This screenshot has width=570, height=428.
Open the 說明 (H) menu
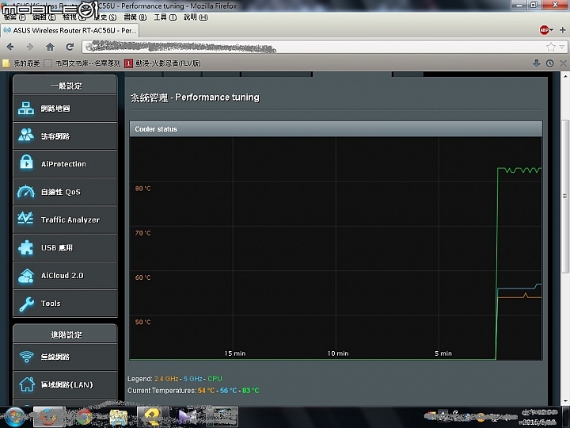(196, 17)
